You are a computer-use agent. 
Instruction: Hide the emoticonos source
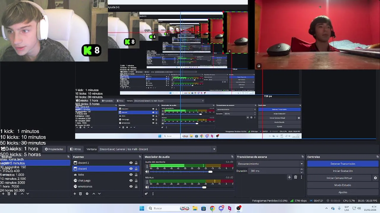[x=131, y=186]
